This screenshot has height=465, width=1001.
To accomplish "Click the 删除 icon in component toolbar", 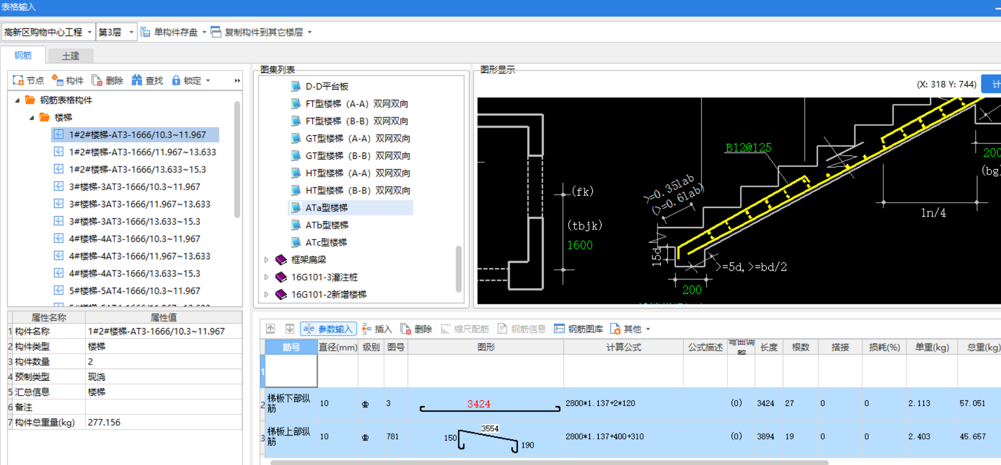I will click(x=97, y=80).
